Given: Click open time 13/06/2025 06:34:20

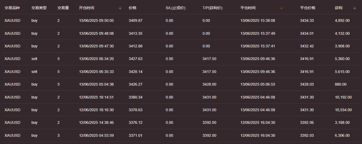Looking at the screenshot, I should tap(96, 59).
